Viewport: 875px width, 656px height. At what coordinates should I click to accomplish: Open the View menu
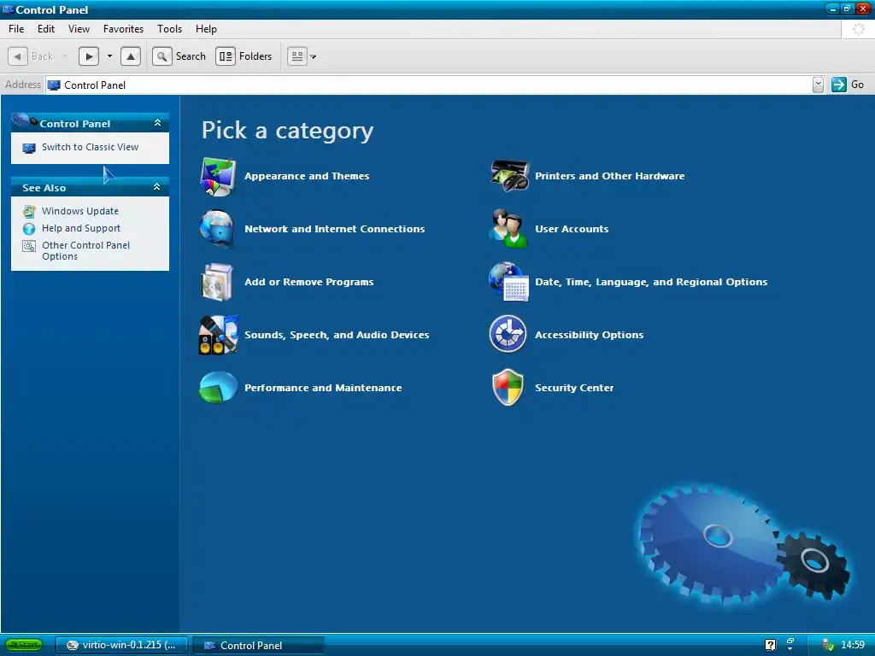79,29
